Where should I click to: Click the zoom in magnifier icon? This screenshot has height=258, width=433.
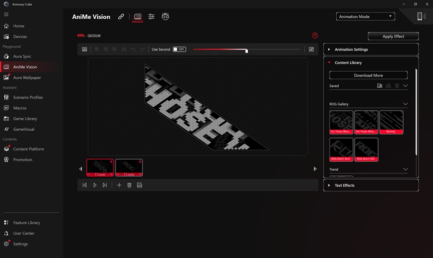click(97, 49)
